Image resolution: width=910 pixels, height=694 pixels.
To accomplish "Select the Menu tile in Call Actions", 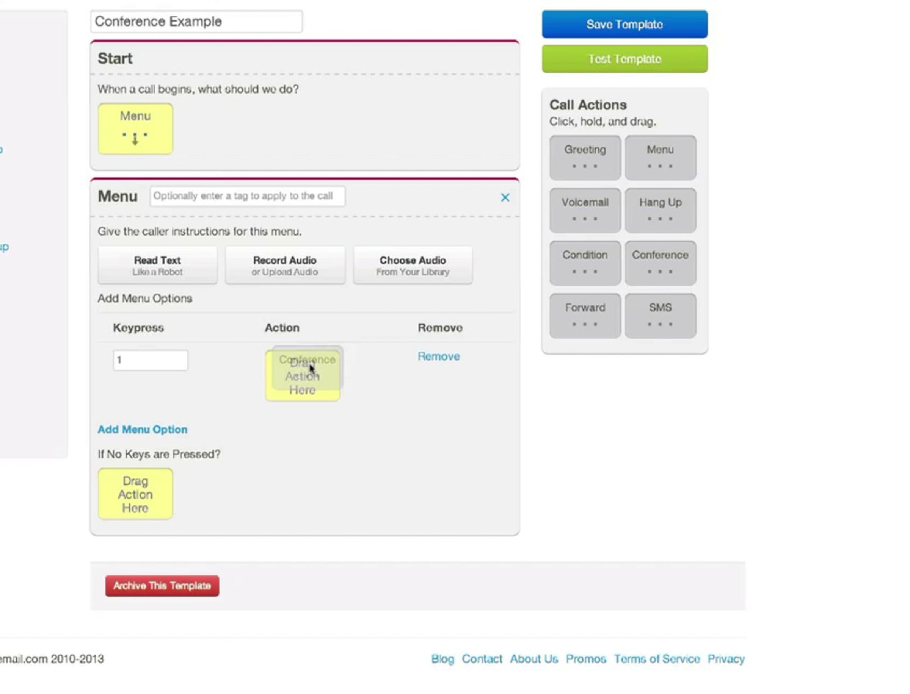I will [660, 157].
